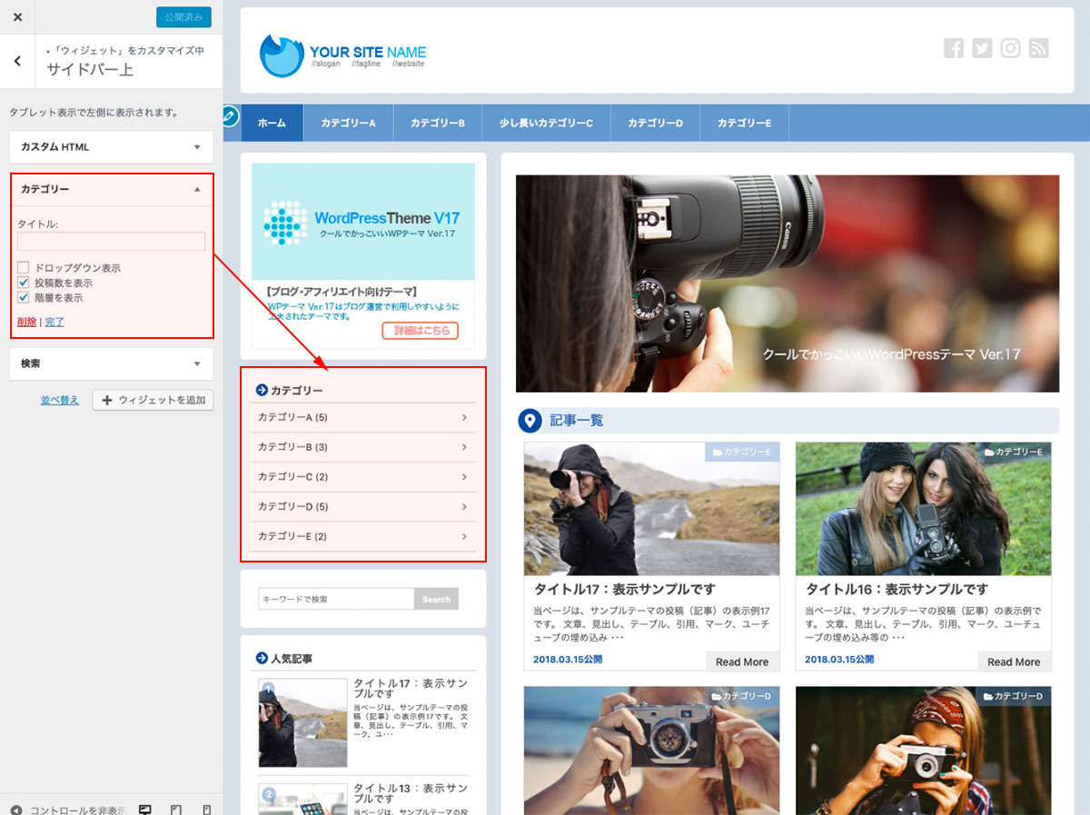Click the arrow icon beside 人気記事 heading

point(262,658)
